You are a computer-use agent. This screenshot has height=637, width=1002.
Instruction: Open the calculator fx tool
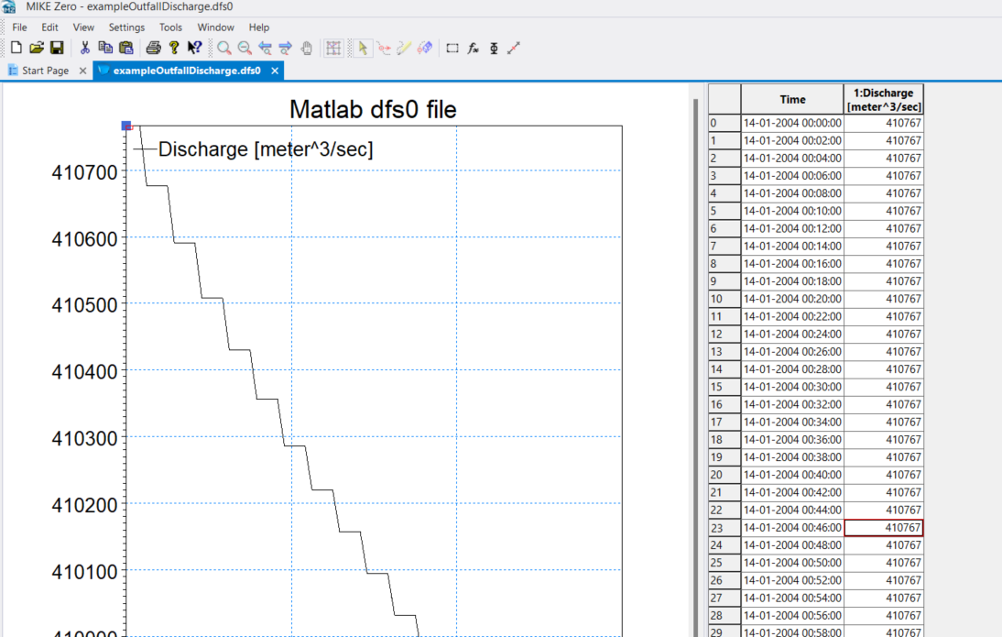(x=474, y=48)
